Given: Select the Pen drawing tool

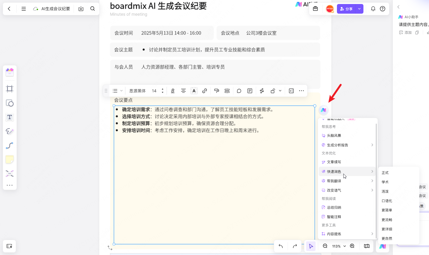Looking at the screenshot, I should pos(10,131).
